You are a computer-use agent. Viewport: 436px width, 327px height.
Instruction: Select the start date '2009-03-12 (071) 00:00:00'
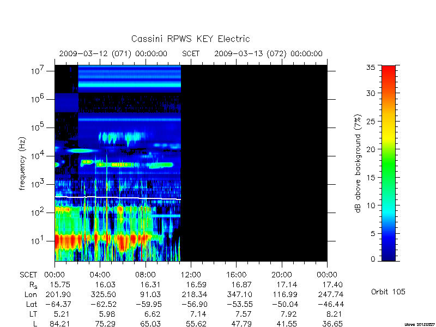click(x=113, y=53)
